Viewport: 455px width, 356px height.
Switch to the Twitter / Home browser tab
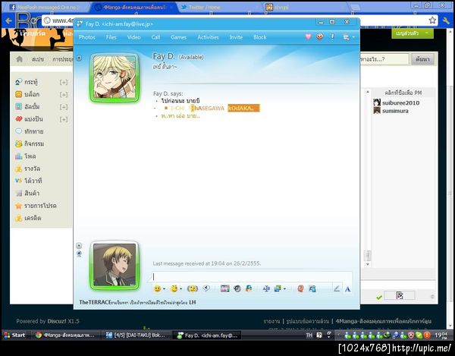(218, 8)
